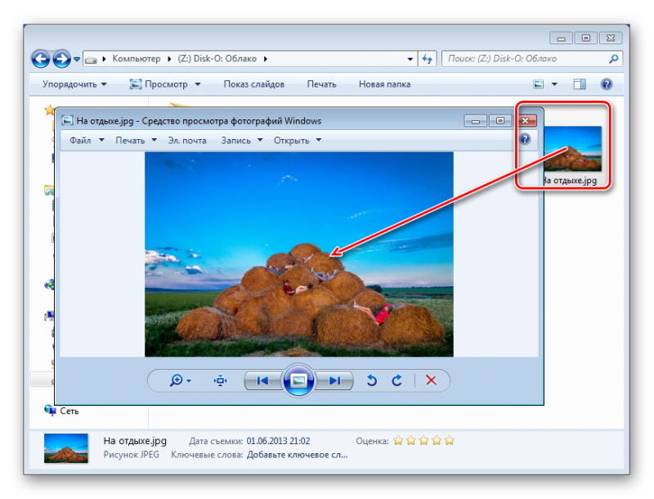654x499 pixels.
Task: Open view options dropdown arrow in Explorer
Action: (x=554, y=84)
